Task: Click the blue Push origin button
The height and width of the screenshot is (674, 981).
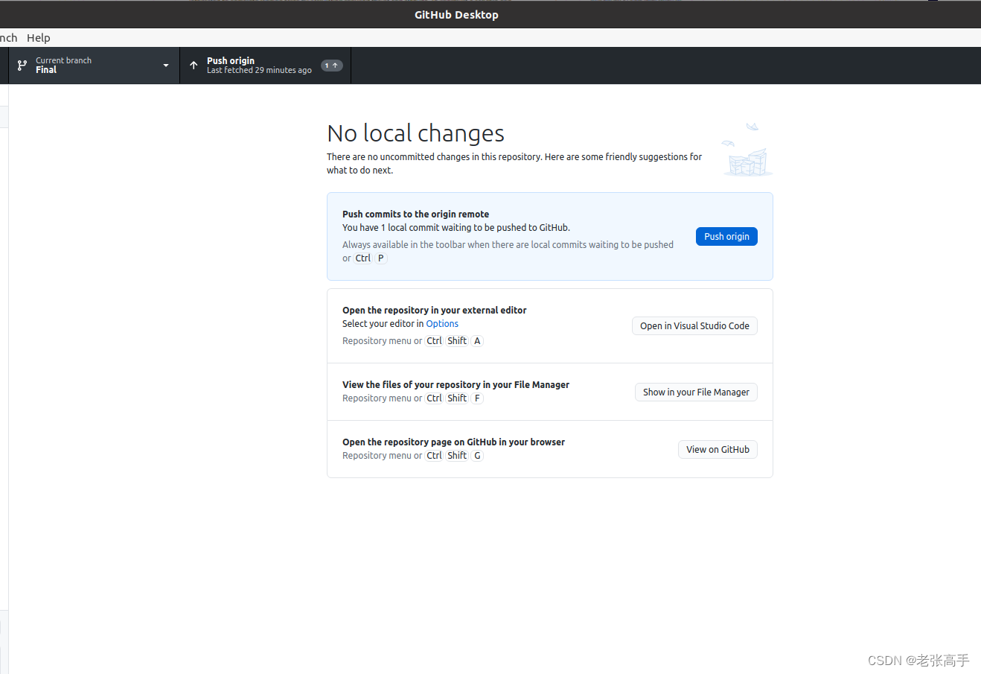Action: 726,236
